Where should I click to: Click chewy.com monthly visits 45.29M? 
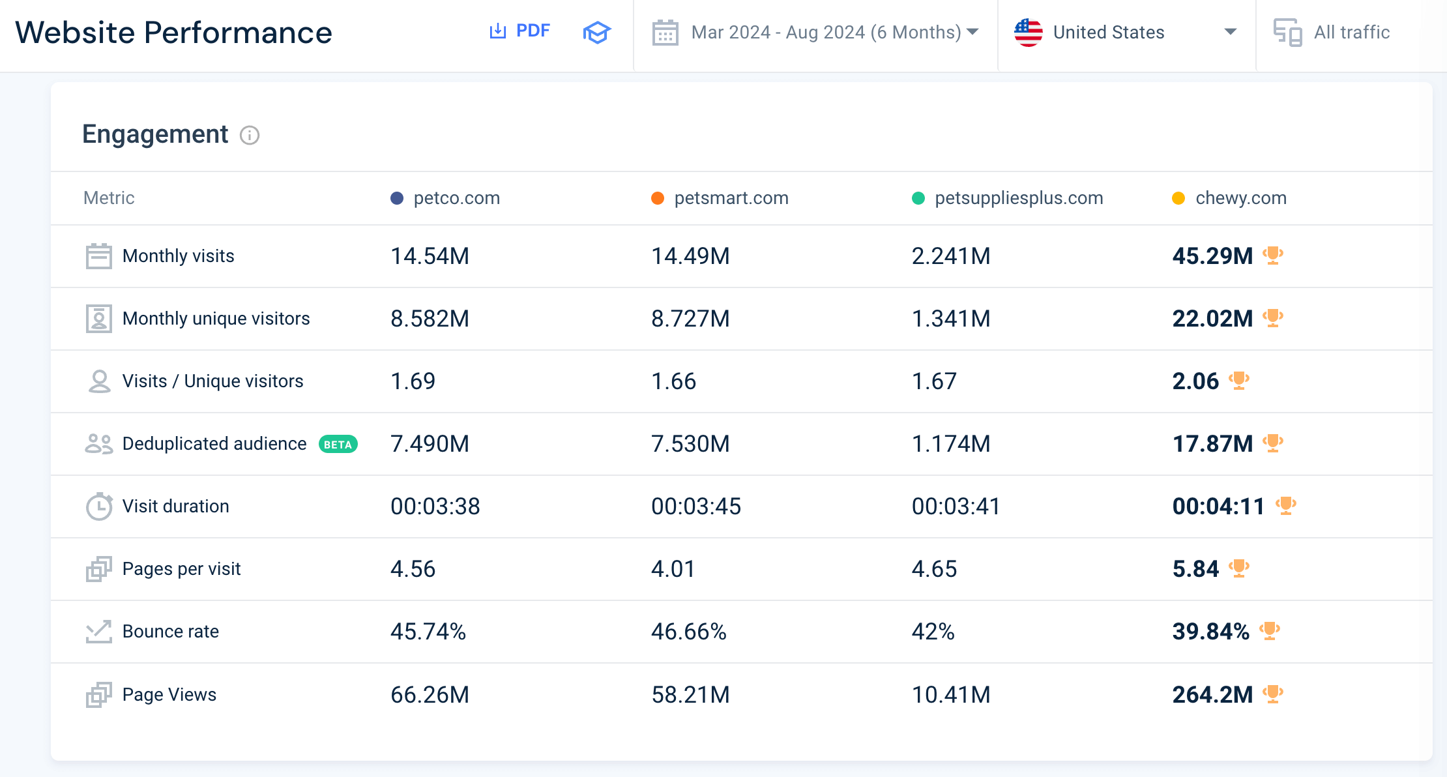pyautogui.click(x=1212, y=256)
